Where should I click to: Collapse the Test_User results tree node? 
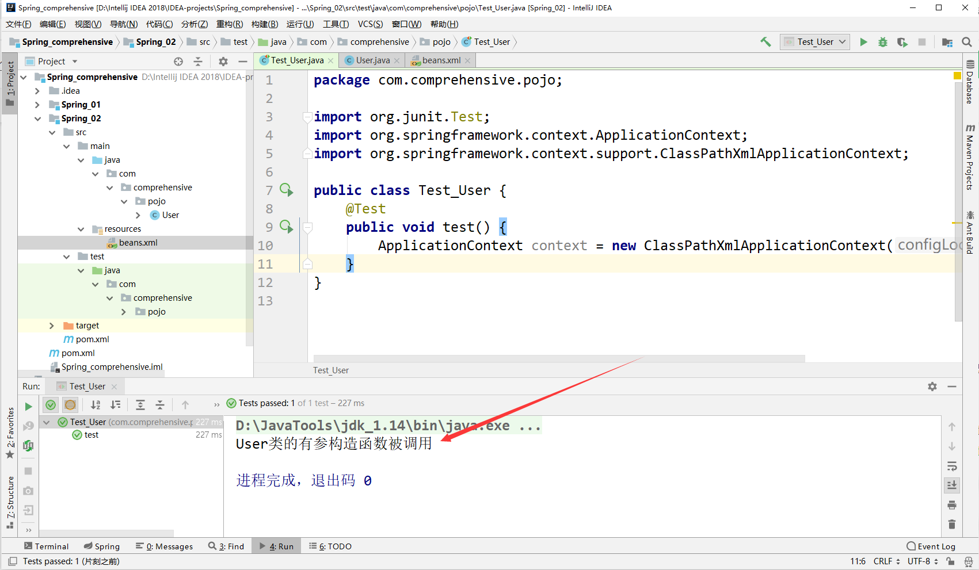47,422
